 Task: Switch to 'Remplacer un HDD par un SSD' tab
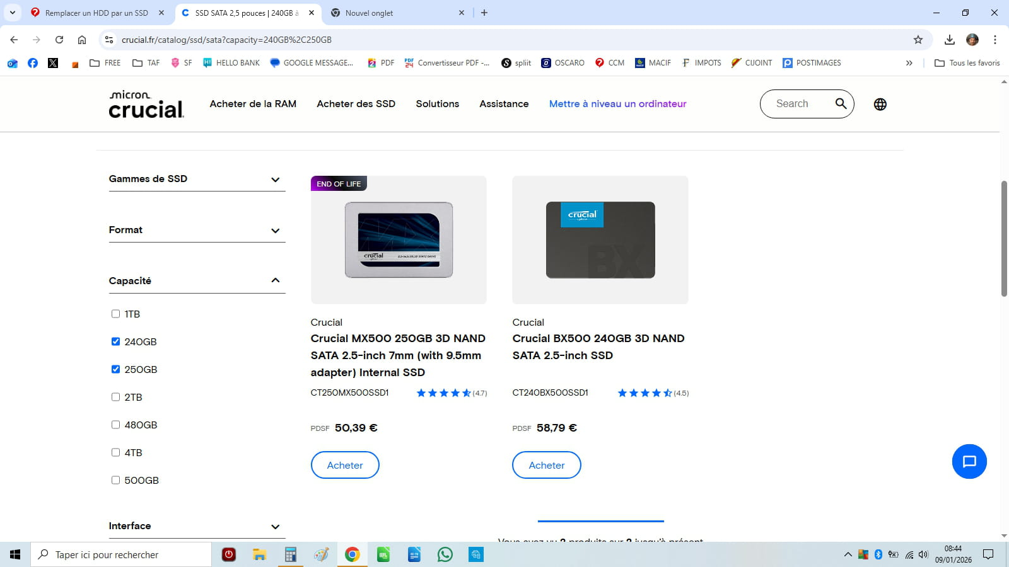(x=97, y=13)
